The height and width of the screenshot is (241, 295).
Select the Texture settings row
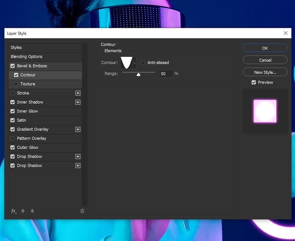45,84
